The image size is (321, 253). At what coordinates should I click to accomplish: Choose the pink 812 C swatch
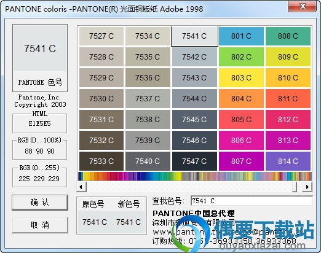288,120
